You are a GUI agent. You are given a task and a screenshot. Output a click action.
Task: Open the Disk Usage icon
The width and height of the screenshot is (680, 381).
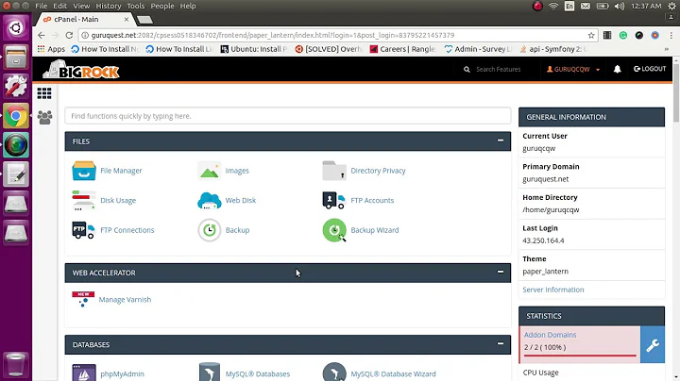click(x=84, y=200)
